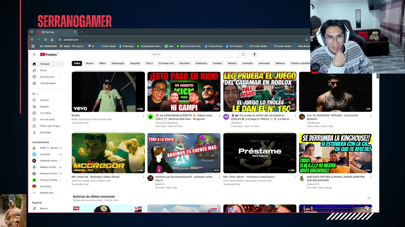This screenshot has height=227, width=405.
Task: Start voice search with microphone icon
Action: point(254,54)
